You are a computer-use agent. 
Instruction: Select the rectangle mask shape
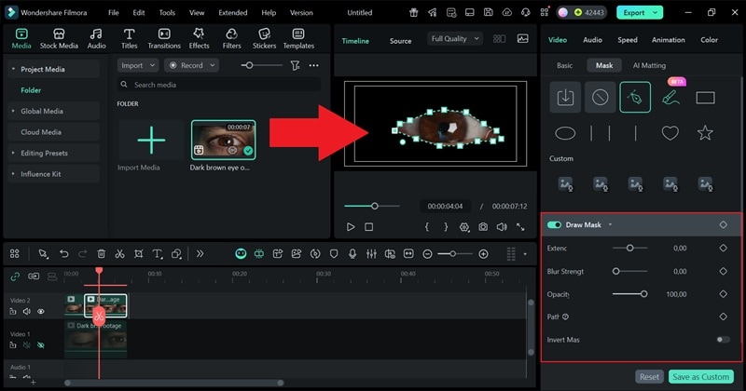tap(705, 98)
